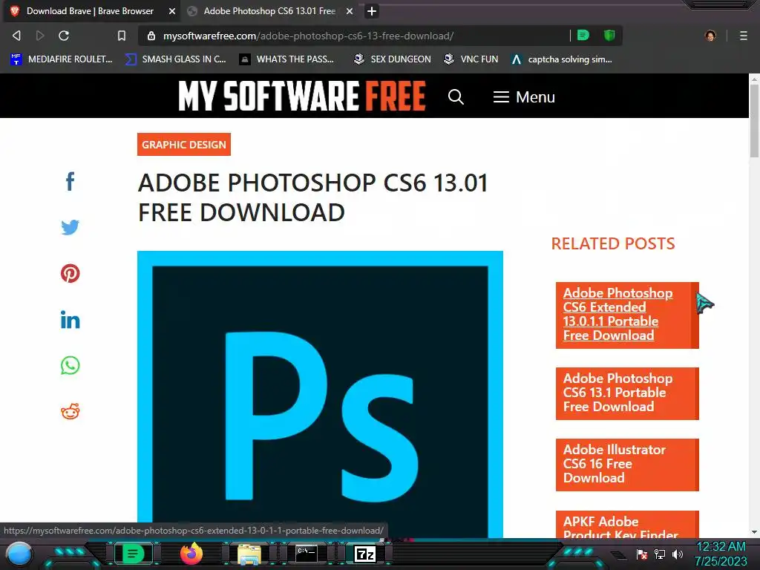
Task: Open the website search magnifier icon
Action: pyautogui.click(x=456, y=97)
